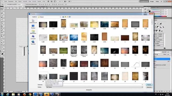Click the Windows Start button
The image size is (172, 96).
pyautogui.click(x=2, y=94)
